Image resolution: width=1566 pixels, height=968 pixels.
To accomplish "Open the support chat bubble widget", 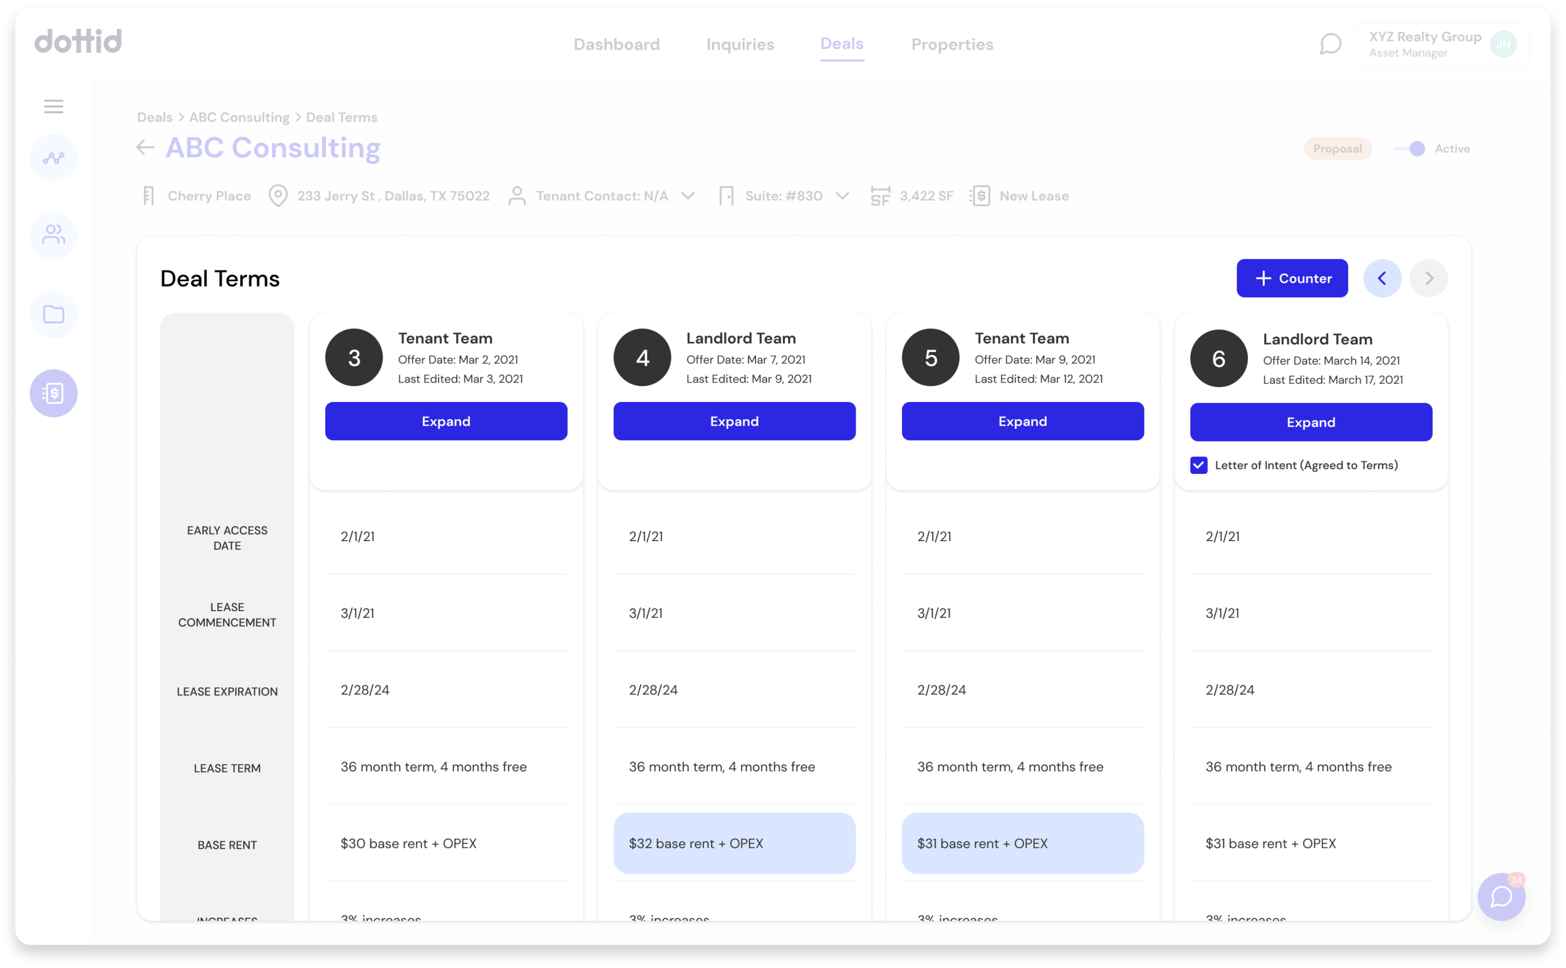I will pyautogui.click(x=1501, y=896).
